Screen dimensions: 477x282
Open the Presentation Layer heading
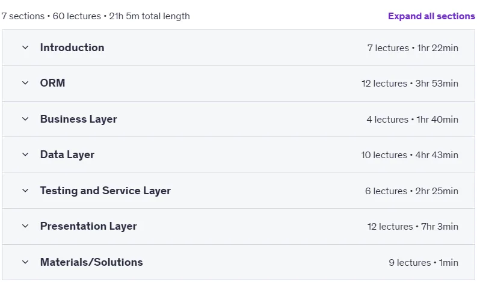click(x=88, y=226)
